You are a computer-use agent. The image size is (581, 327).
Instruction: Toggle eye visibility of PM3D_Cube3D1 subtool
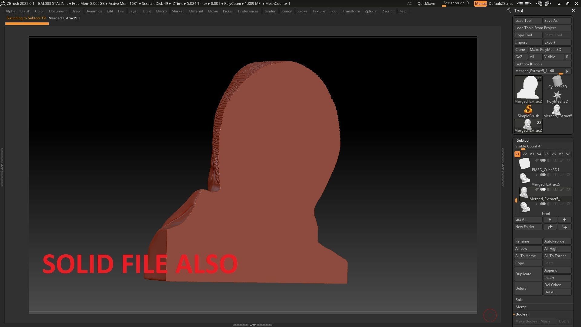coord(568,160)
